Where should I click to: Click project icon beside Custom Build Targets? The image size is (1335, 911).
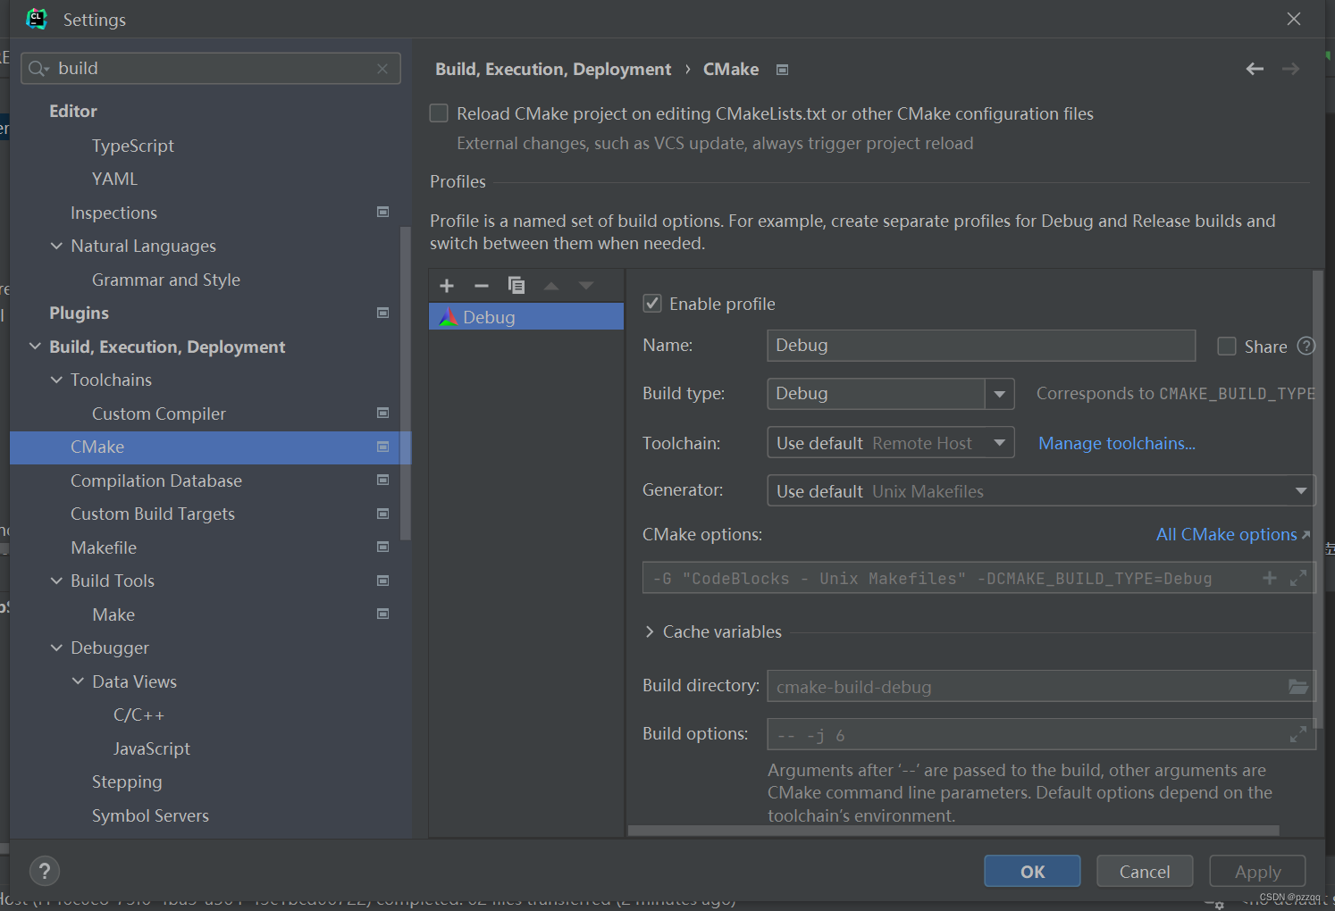383,514
